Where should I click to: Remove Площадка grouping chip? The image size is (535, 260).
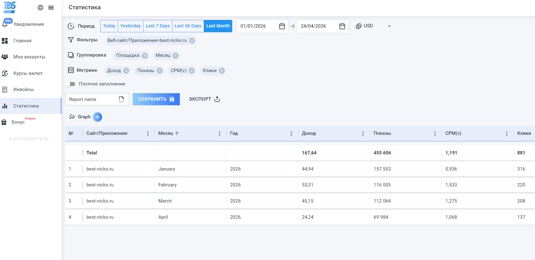click(x=145, y=56)
